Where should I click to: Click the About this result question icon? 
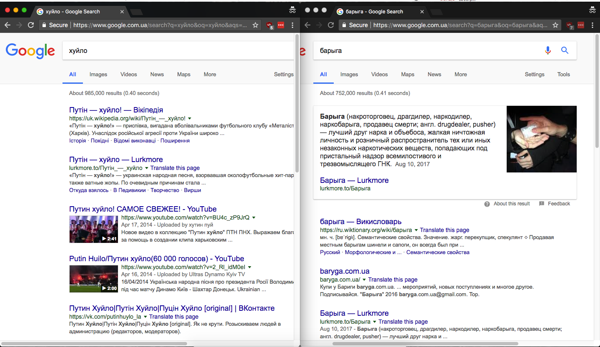coord(487,204)
